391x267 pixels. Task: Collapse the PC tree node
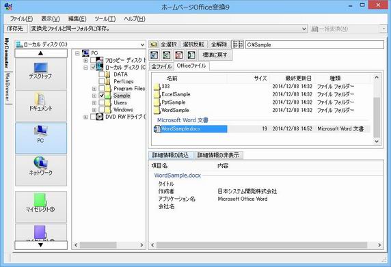(x=77, y=53)
